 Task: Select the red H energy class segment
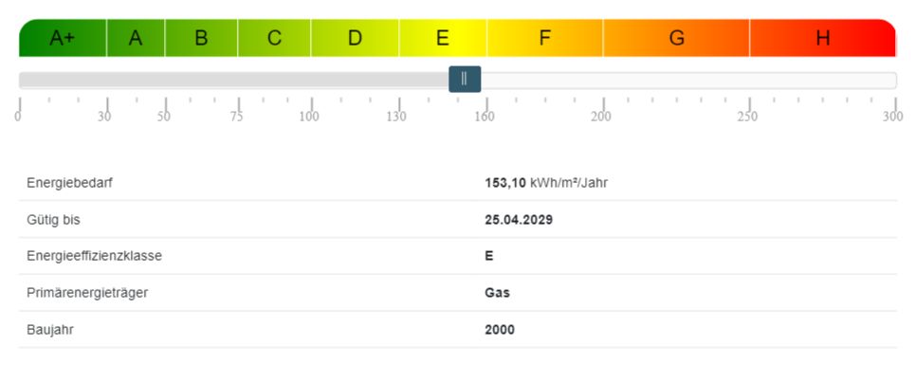click(x=823, y=38)
